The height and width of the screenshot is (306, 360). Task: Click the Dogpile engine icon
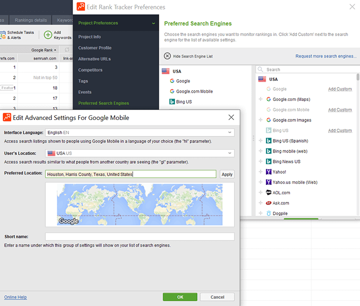[x=268, y=213]
